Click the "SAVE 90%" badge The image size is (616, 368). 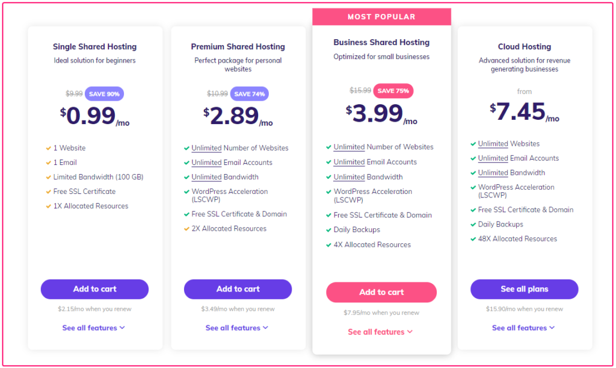tap(104, 93)
